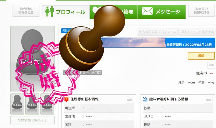Click the house icon beside 住所等の基本情報
Image resolution: width=216 pixels, height=128 pixels.
click(66, 99)
